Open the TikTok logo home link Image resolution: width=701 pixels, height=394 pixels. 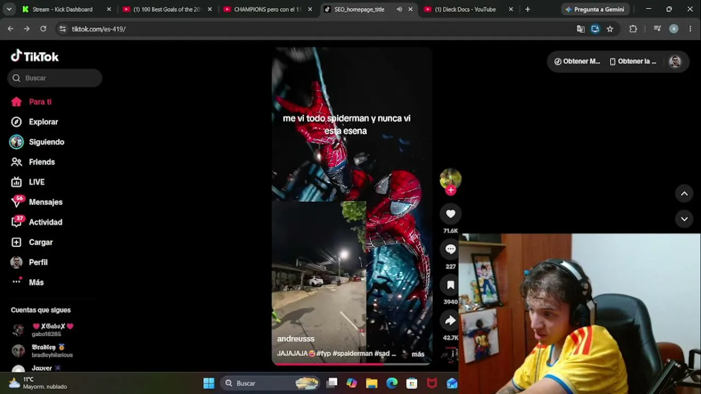click(35, 56)
